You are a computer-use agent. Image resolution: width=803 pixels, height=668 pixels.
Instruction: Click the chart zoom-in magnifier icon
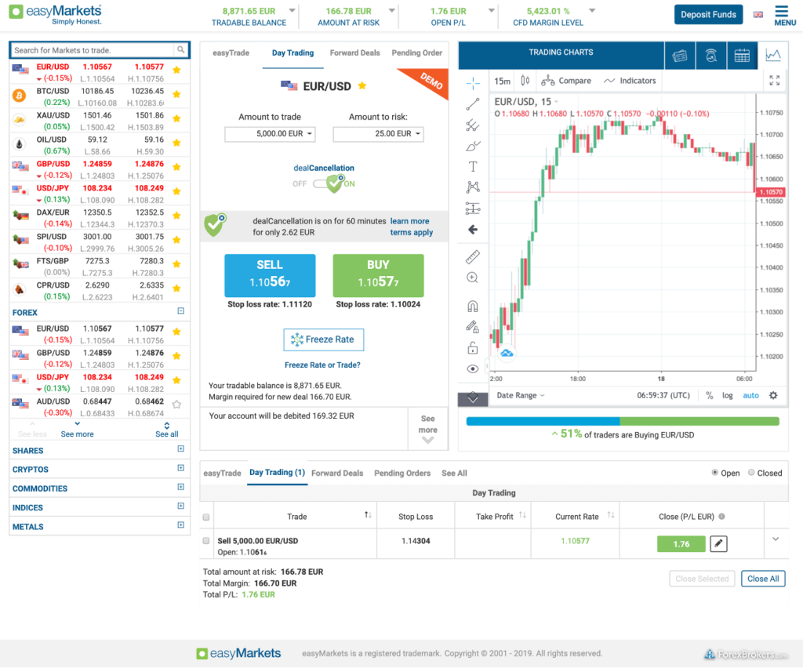(x=473, y=278)
